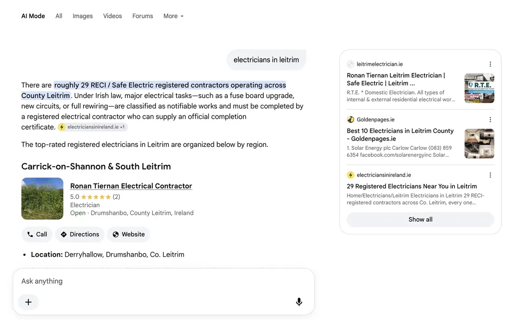The image size is (517, 320).
Task: Click the diamond arrow Directions icon
Action: click(x=64, y=234)
